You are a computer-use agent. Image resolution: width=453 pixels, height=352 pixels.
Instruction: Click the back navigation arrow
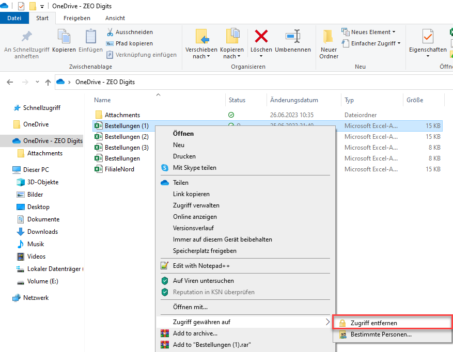(10, 82)
